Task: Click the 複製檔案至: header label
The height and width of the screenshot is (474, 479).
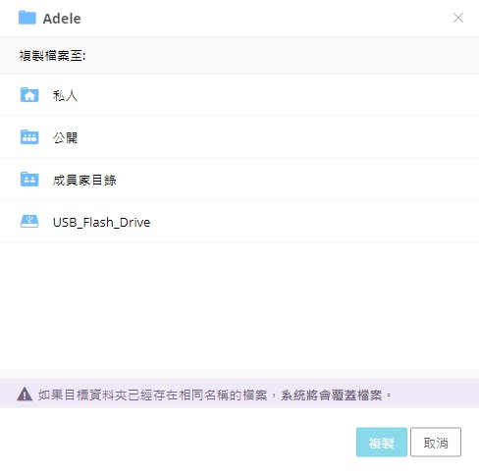Action: 52,56
